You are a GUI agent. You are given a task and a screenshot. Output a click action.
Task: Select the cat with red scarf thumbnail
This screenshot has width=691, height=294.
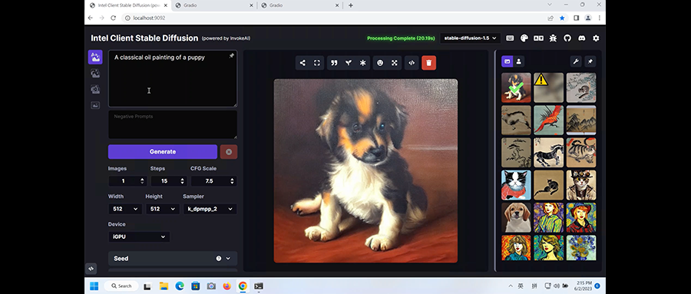click(x=516, y=185)
